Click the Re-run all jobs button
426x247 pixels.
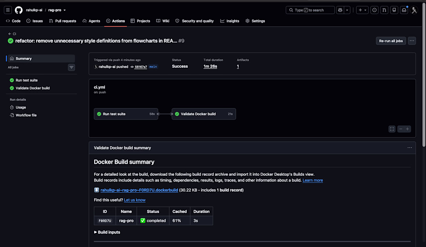391,41
